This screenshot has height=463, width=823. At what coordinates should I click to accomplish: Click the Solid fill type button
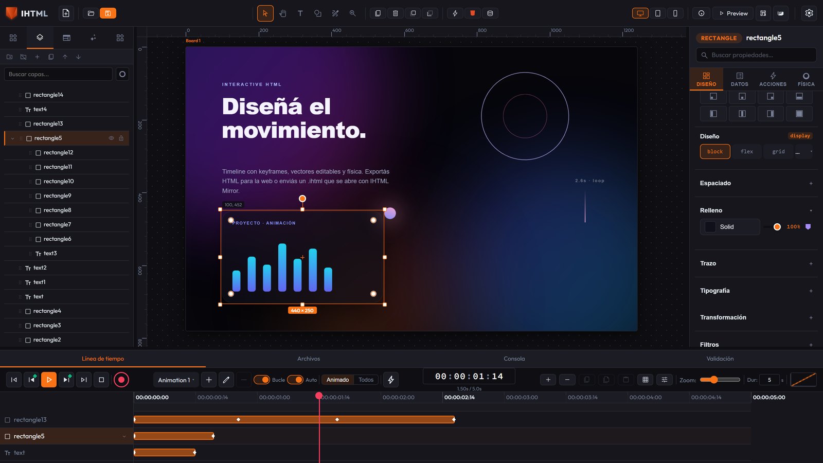point(730,227)
